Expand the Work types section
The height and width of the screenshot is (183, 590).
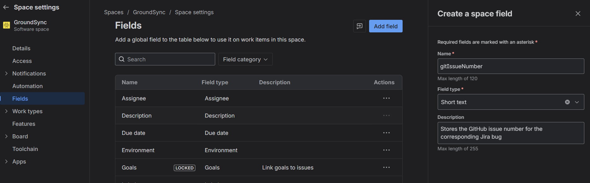point(6,111)
